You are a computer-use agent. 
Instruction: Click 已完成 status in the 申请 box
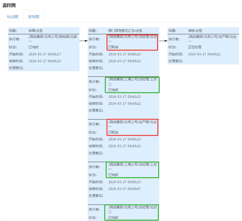[34, 47]
